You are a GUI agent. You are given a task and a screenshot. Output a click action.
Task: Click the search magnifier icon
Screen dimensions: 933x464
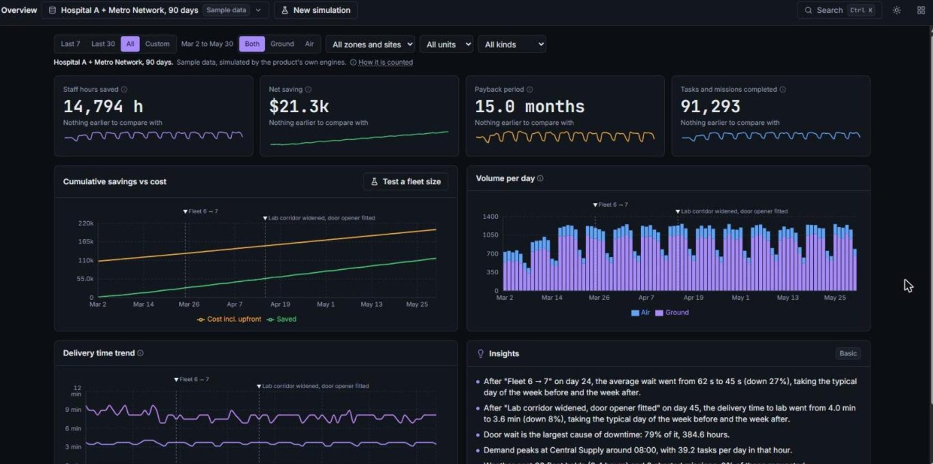[x=808, y=10]
